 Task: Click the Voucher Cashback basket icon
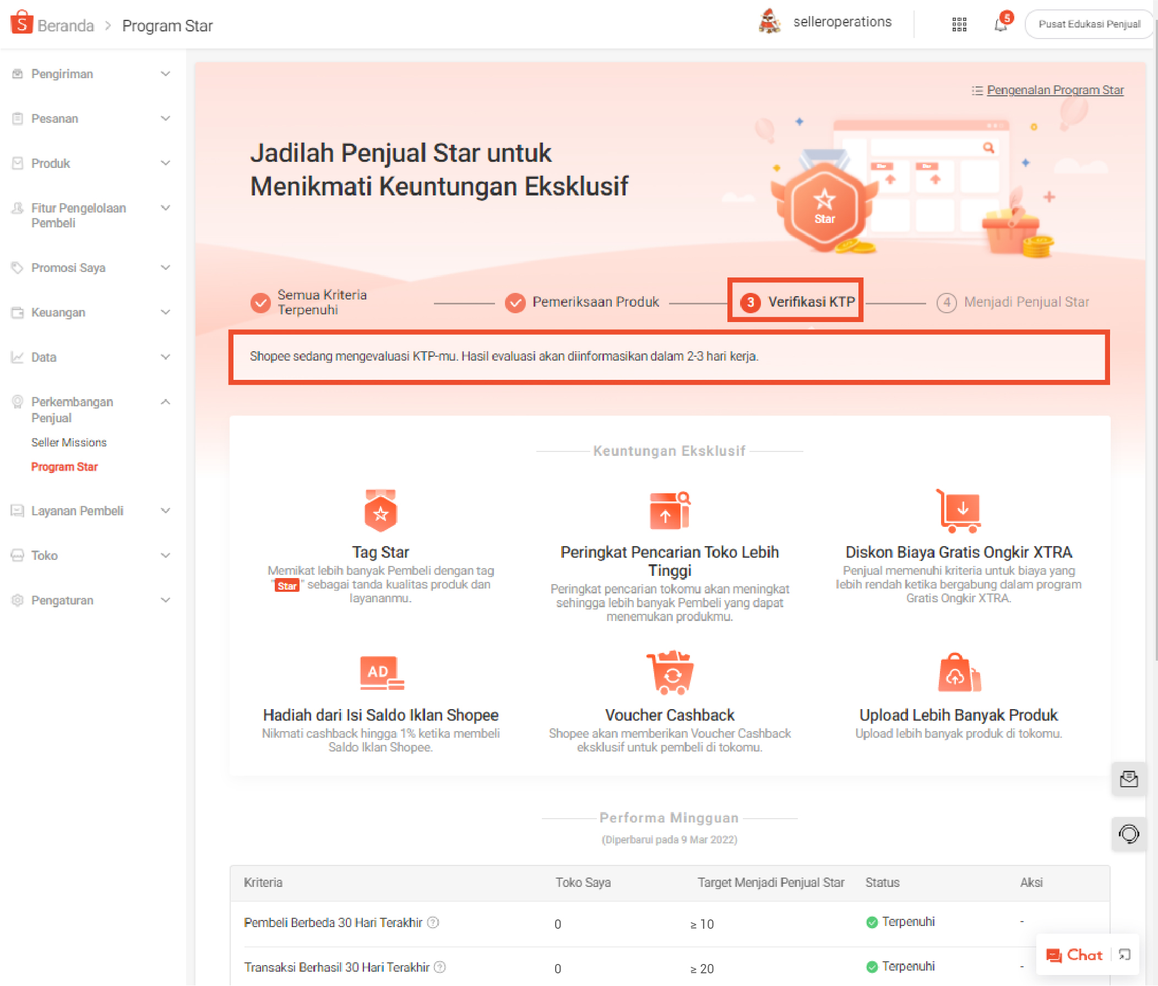(x=670, y=673)
